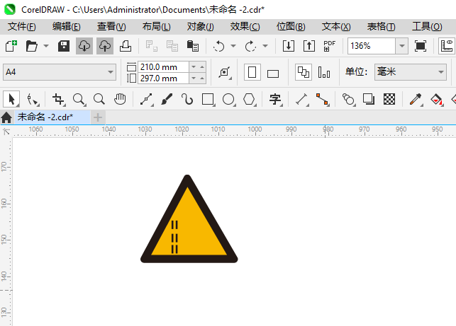
Task: Select the Polygon tool
Action: pos(250,100)
